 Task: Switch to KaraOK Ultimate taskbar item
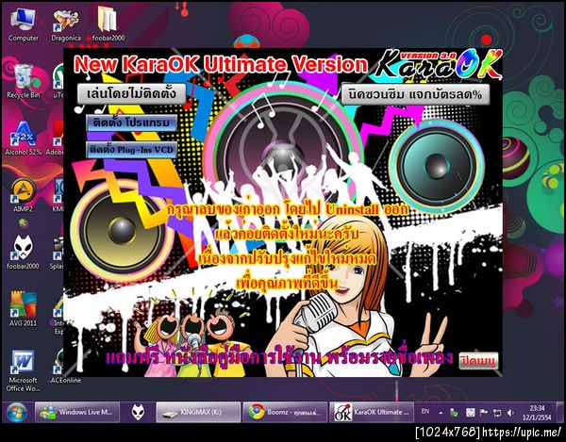372,412
